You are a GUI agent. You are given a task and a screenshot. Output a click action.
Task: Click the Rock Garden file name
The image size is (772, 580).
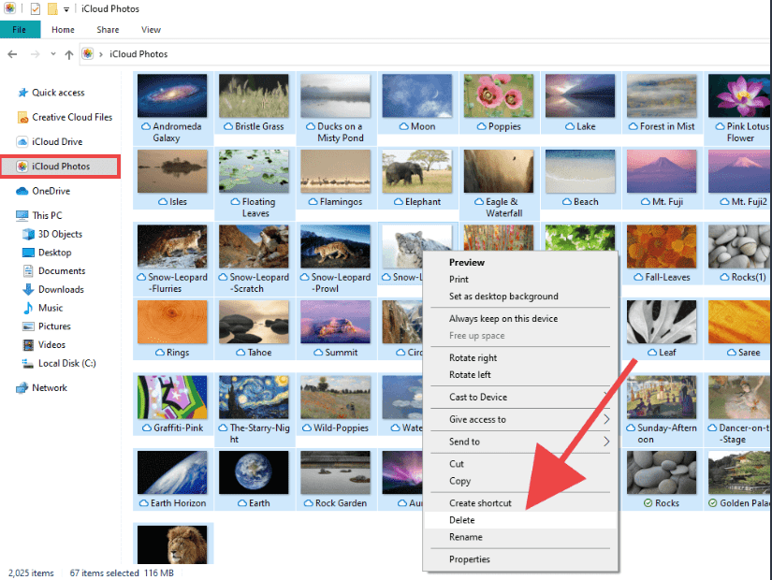341,503
